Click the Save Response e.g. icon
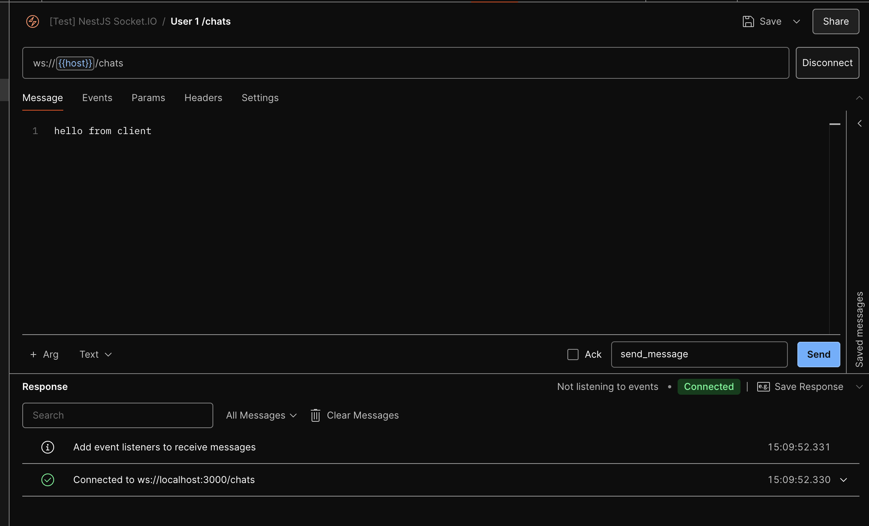The height and width of the screenshot is (526, 869). [x=763, y=387]
